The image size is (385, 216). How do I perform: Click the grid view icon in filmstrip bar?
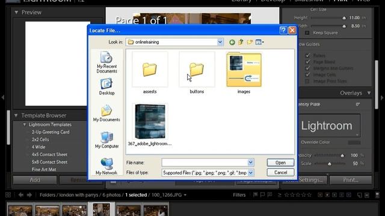coord(8,195)
